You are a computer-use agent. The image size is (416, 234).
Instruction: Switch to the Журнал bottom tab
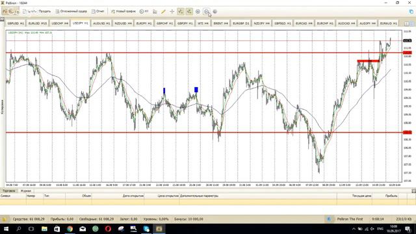coord(26,190)
